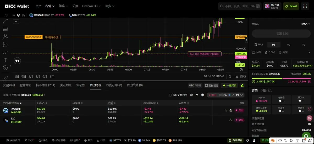Open the 行情 market dropdown menu
Viewport: 314px width, 144px height.
coord(50,6)
